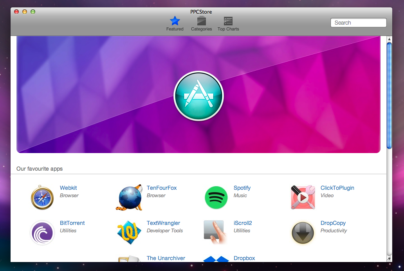
Task: Click the Browser label under Webkit
Action: (69, 195)
